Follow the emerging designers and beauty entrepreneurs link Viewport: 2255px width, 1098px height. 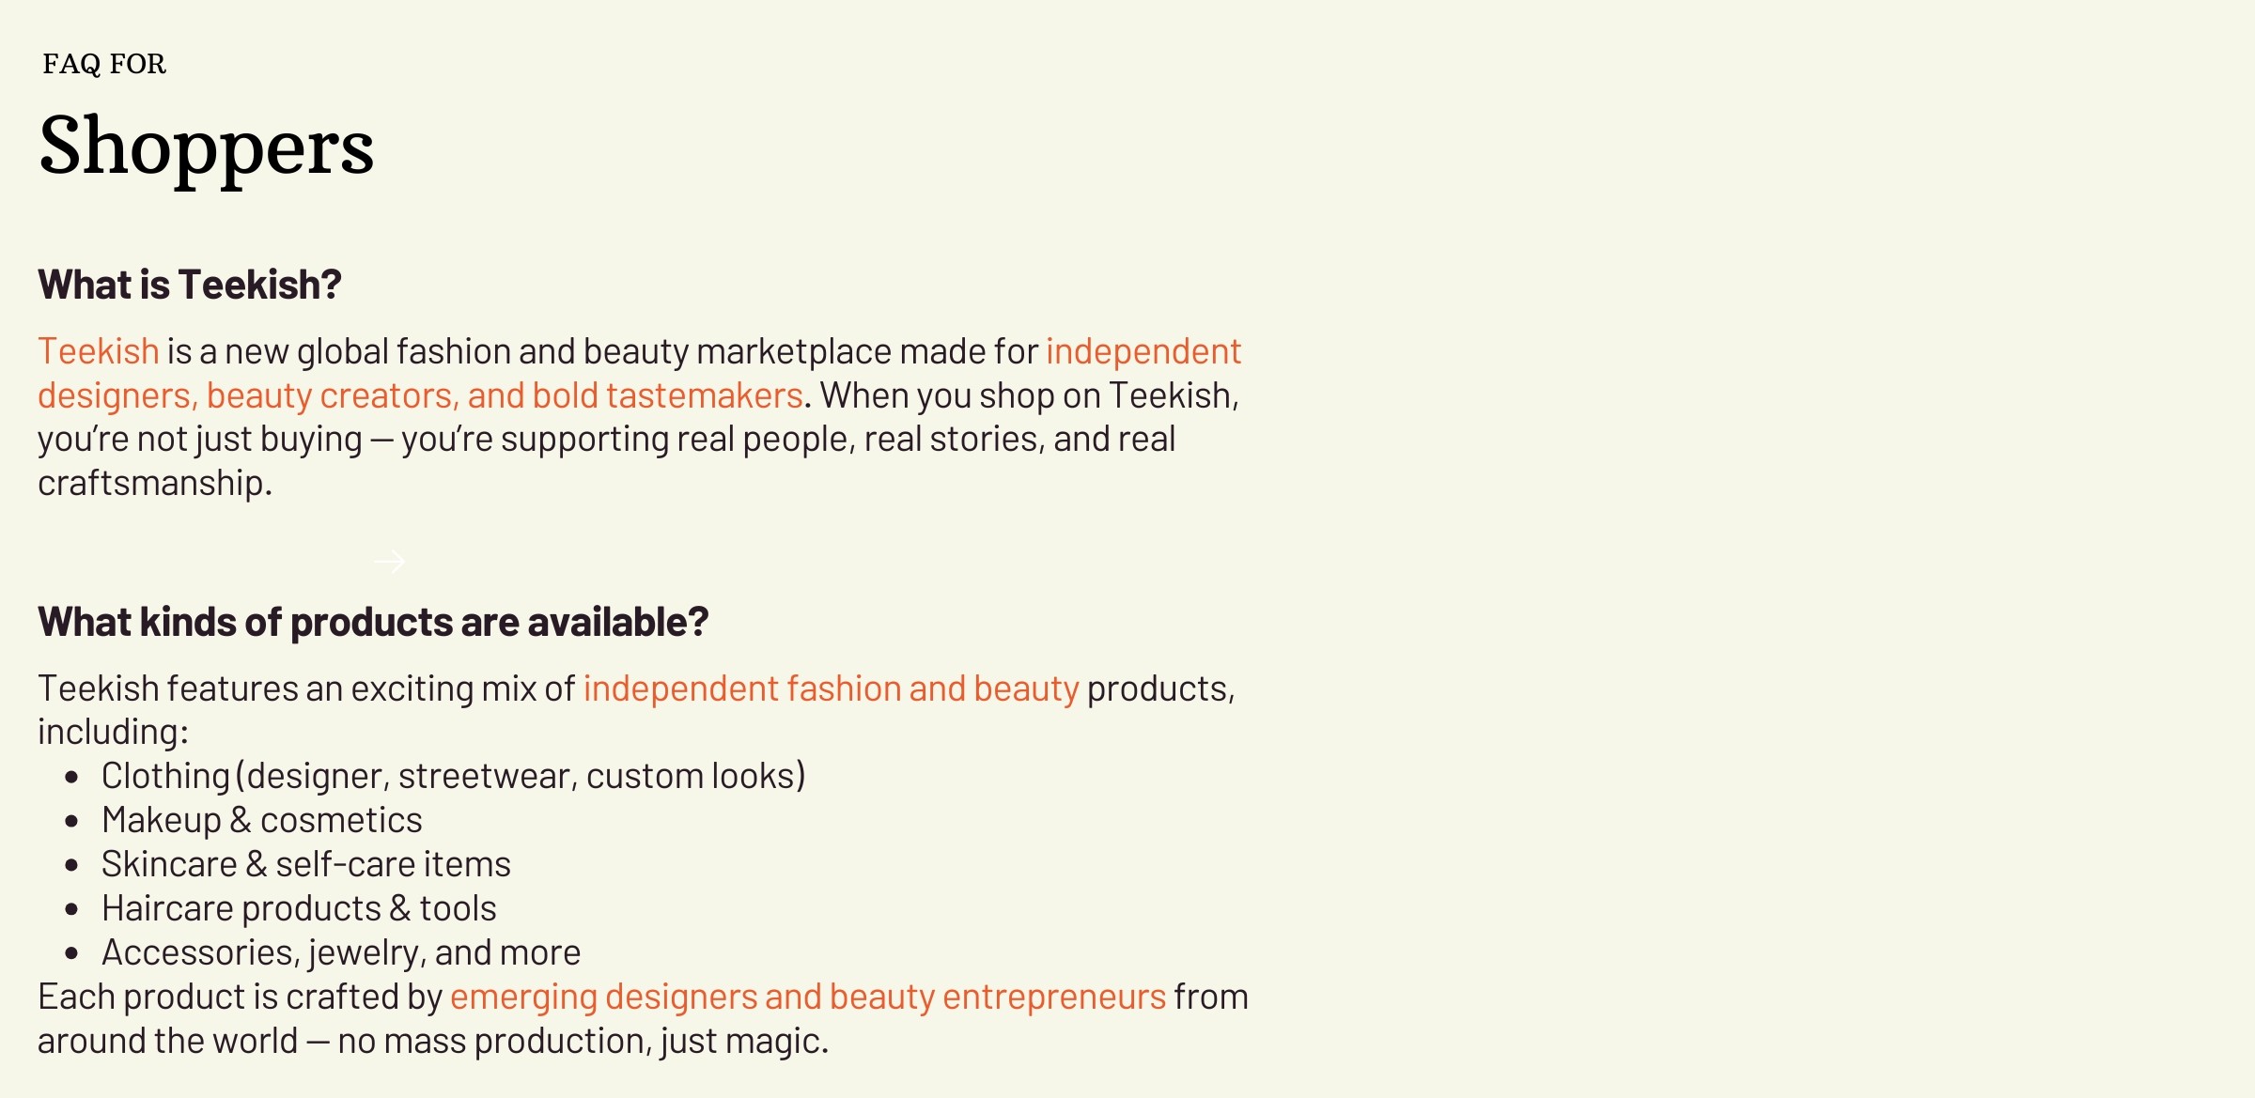click(808, 997)
